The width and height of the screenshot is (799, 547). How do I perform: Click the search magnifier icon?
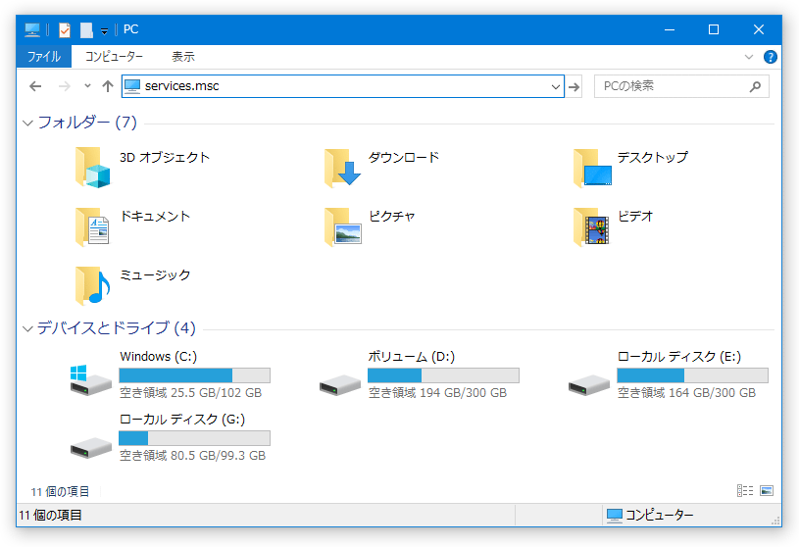pos(755,86)
